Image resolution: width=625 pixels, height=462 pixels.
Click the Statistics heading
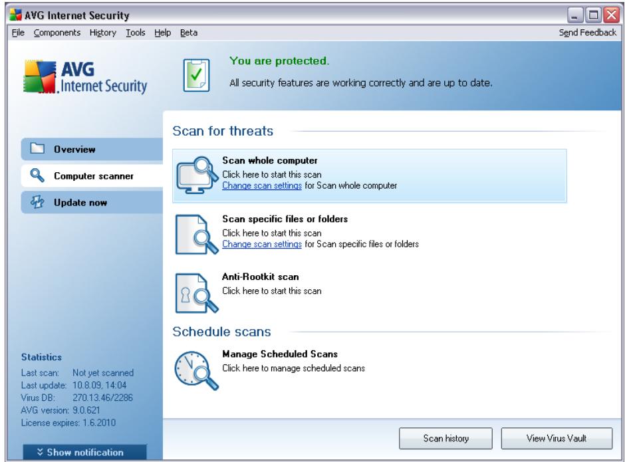41,357
